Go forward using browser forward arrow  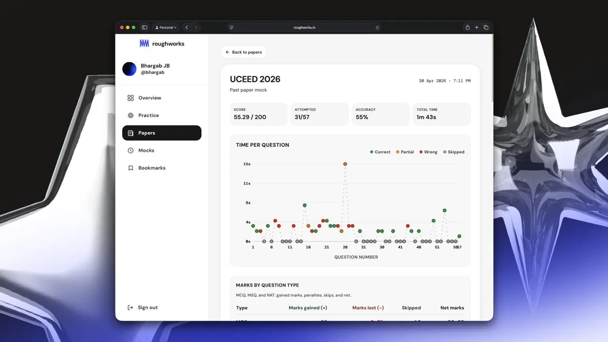click(x=196, y=28)
